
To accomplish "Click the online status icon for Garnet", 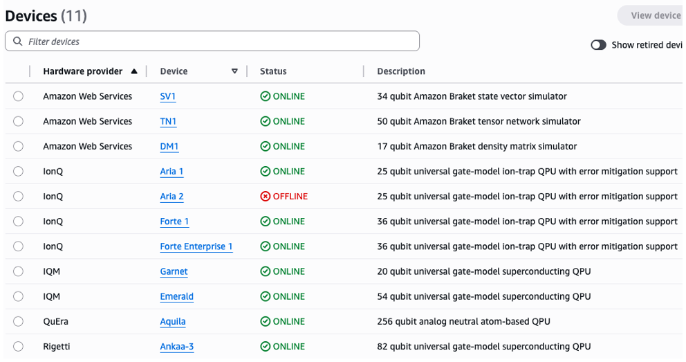I will pos(266,271).
